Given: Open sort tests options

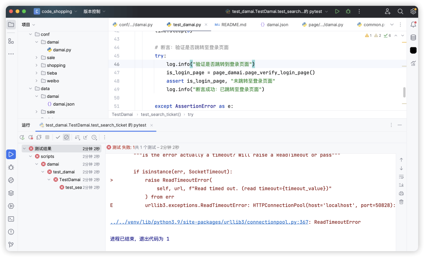Looking at the screenshot, I should click(77, 137).
